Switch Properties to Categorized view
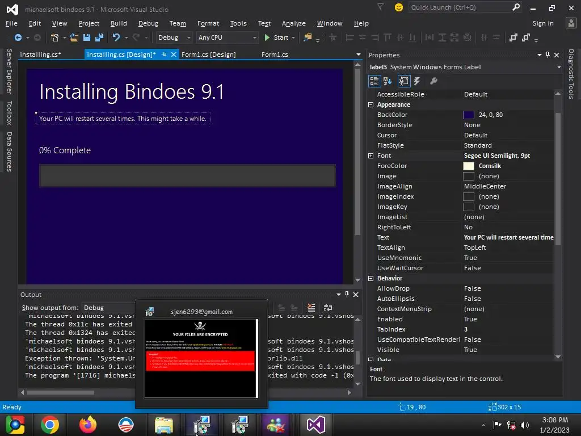Viewport: 581px width, 436px height. [374, 81]
